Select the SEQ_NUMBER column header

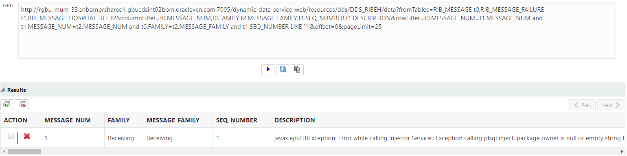pos(242,120)
